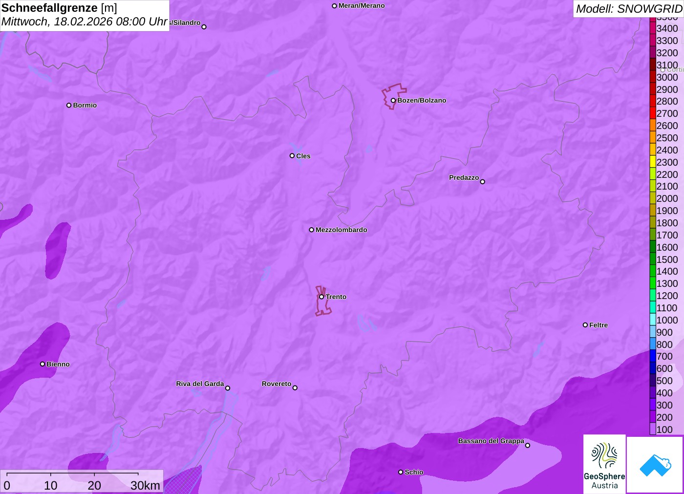This screenshot has width=684, height=494.
Task: Click the 10 mark on scale bar
Action: [x=51, y=485]
